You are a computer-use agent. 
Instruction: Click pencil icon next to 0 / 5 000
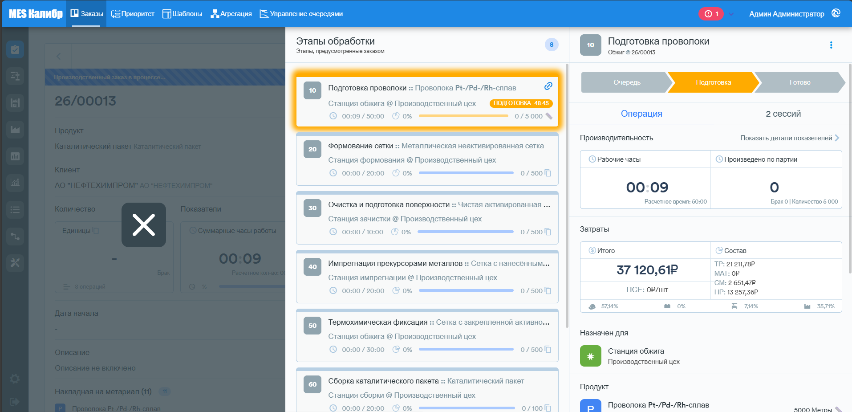click(x=549, y=116)
